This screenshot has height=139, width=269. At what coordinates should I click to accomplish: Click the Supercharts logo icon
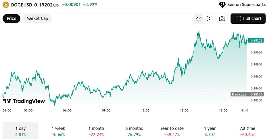tap(222, 5)
